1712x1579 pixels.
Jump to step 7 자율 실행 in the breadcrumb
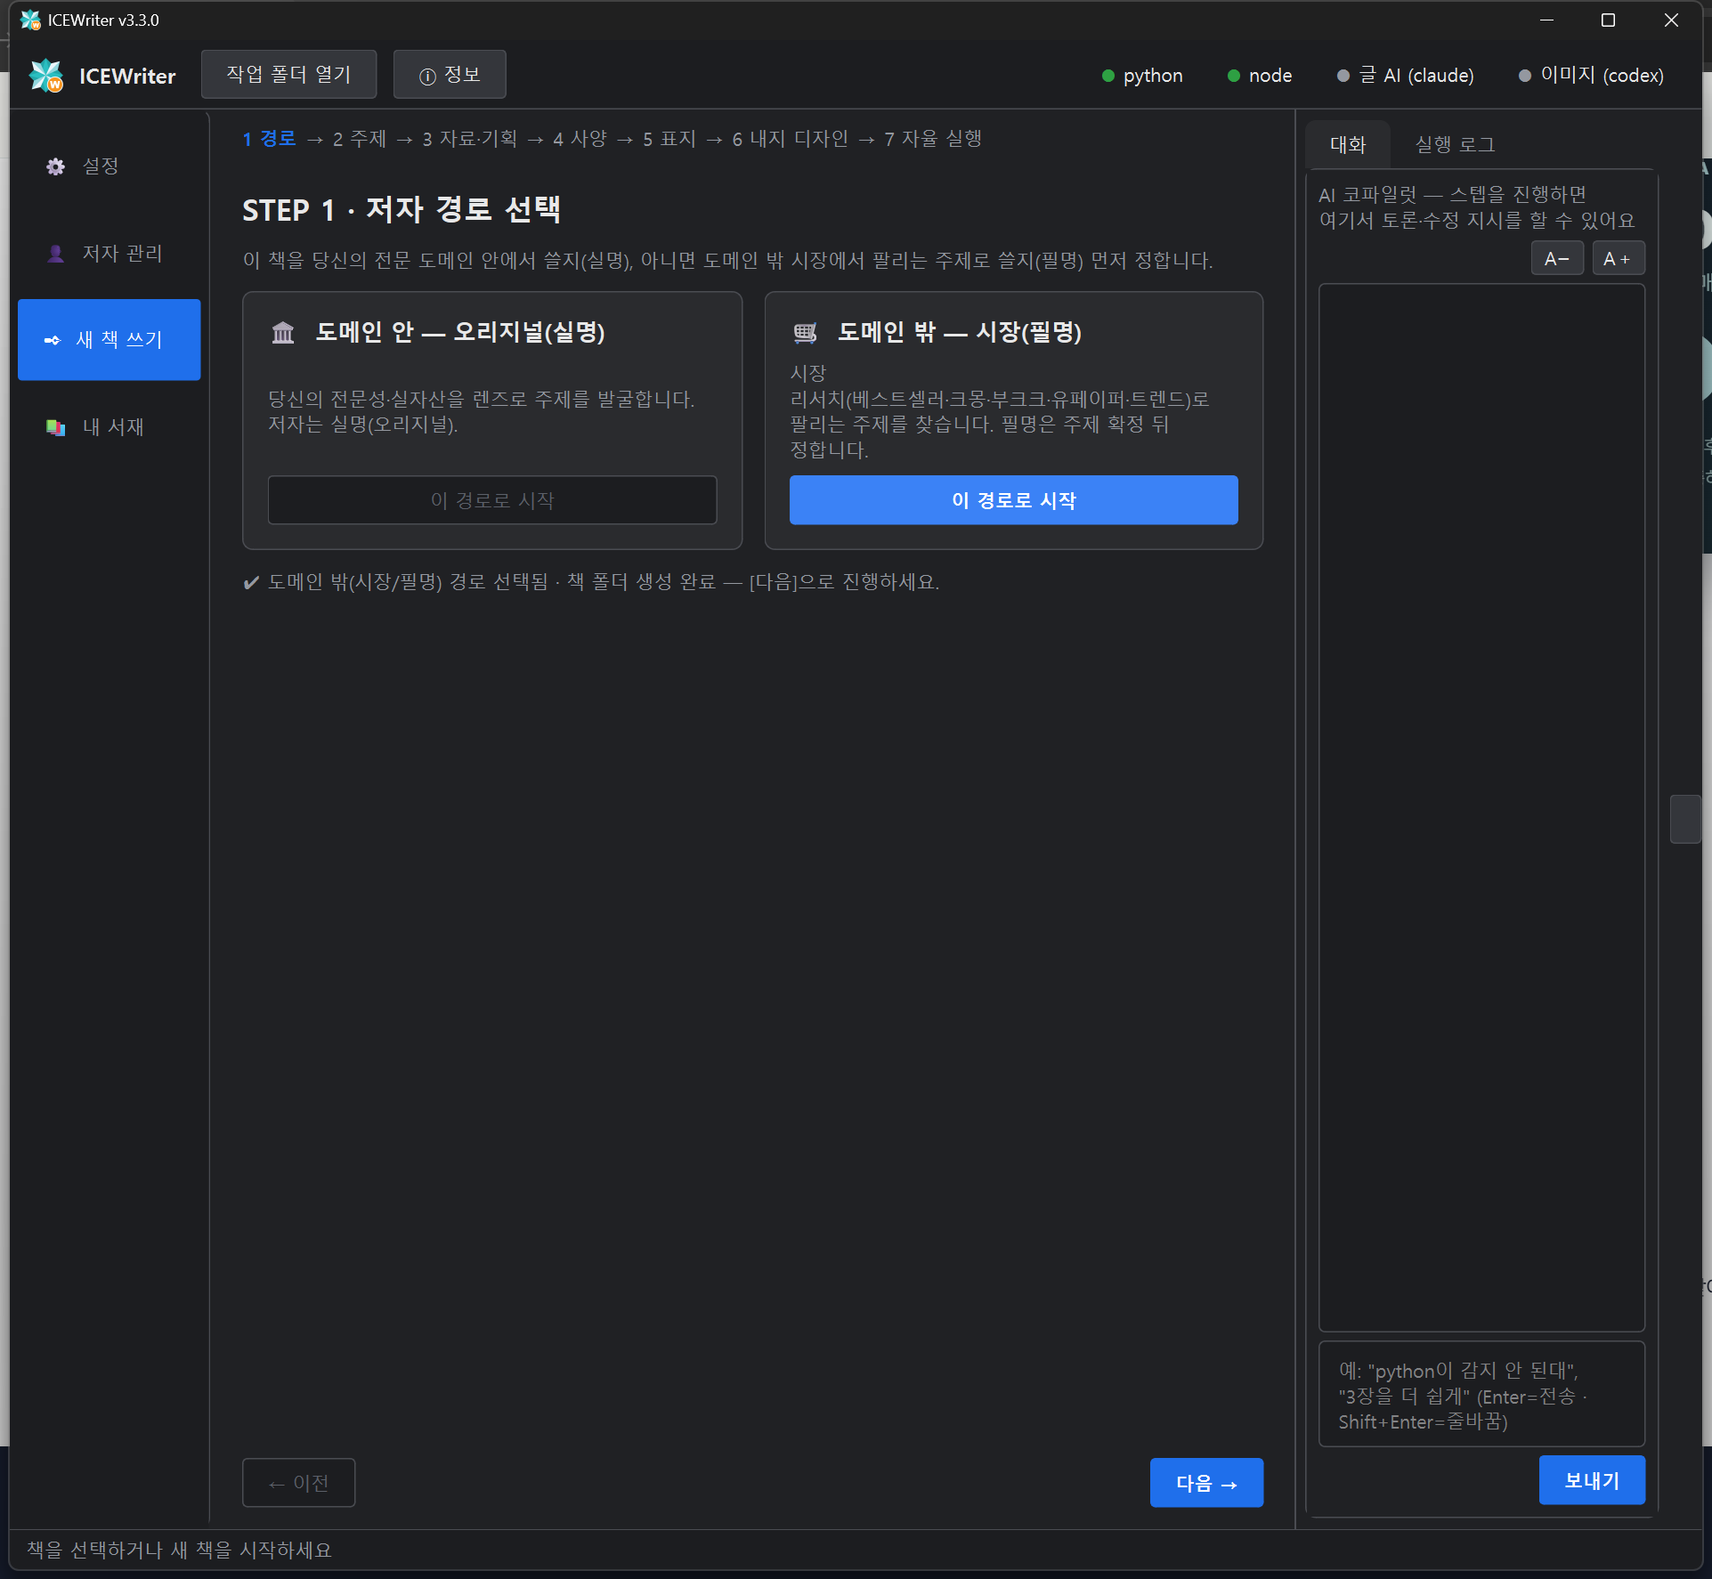tap(933, 139)
